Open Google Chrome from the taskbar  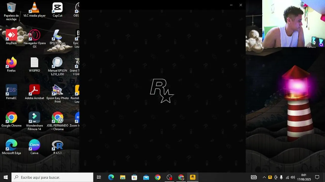pyautogui.click(x=158, y=177)
